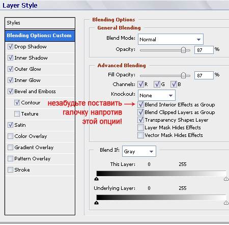The image size is (229, 225).
Task: Toggle Bevel and Emboss checkbox
Action: point(10,91)
